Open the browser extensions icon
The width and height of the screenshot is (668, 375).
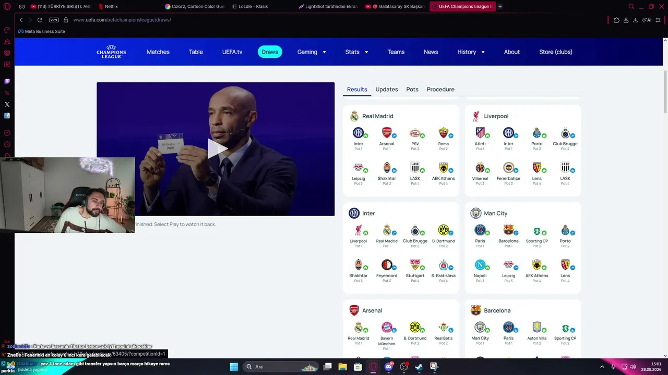(x=616, y=20)
